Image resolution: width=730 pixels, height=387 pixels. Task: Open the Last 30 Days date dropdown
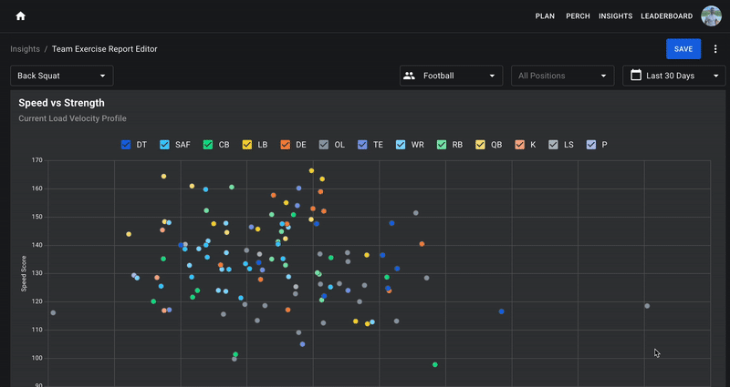[673, 76]
